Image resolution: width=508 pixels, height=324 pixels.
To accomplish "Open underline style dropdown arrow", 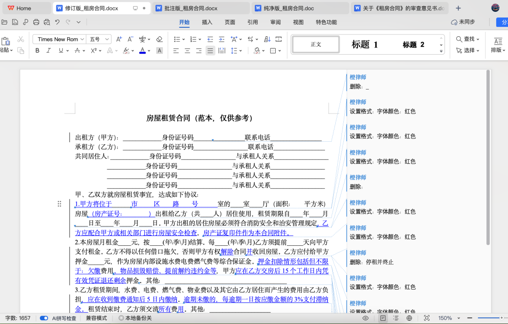I will (x=67, y=50).
